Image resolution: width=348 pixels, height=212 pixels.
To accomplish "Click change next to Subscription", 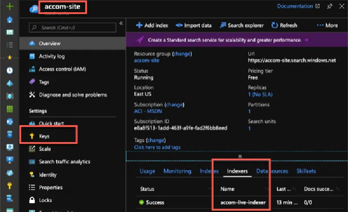I will [174, 105].
